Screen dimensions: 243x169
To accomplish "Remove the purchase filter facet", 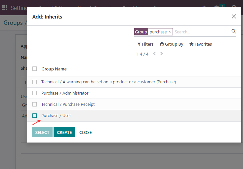I will tap(170, 32).
